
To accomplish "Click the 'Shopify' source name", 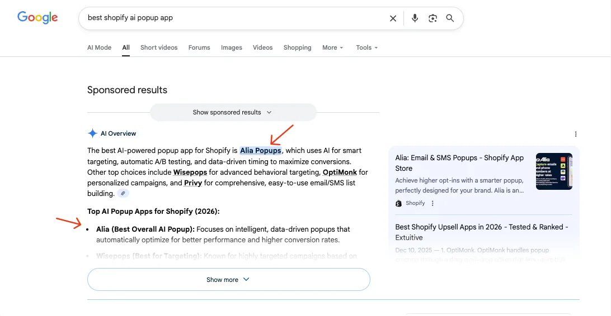I will [415, 203].
